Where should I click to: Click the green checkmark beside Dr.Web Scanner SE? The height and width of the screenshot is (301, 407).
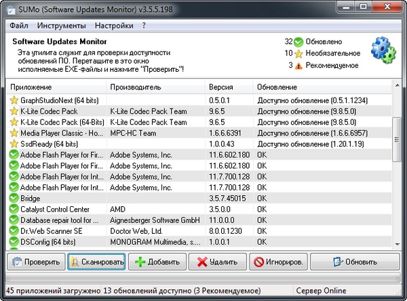(13, 231)
